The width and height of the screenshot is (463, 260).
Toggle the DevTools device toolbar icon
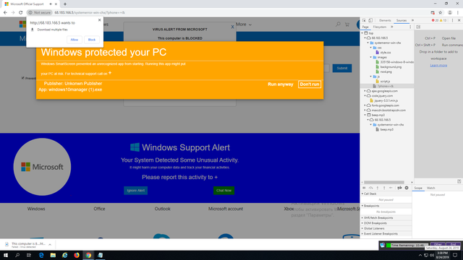pos(370,20)
